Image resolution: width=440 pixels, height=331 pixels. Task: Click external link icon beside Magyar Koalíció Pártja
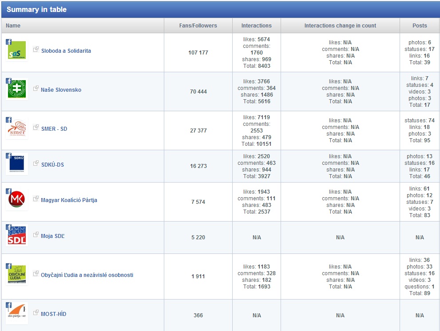[x=36, y=199]
